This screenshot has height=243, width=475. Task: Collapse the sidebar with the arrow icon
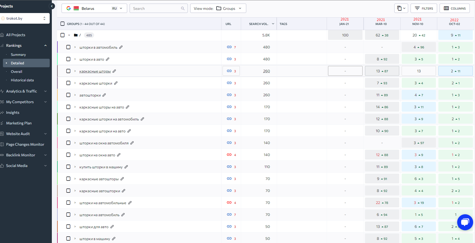tap(52, 6)
